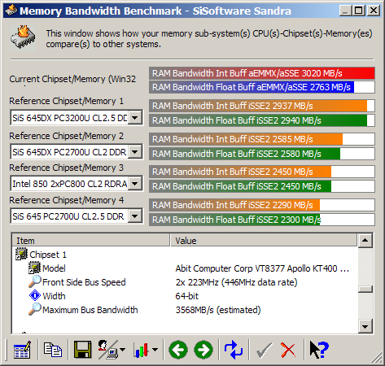Click magnifier icon beside Maximum Bus Bandwidth
The height and width of the screenshot is (366, 385).
click(35, 309)
